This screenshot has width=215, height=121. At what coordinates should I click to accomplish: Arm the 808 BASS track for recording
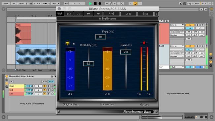202,46
